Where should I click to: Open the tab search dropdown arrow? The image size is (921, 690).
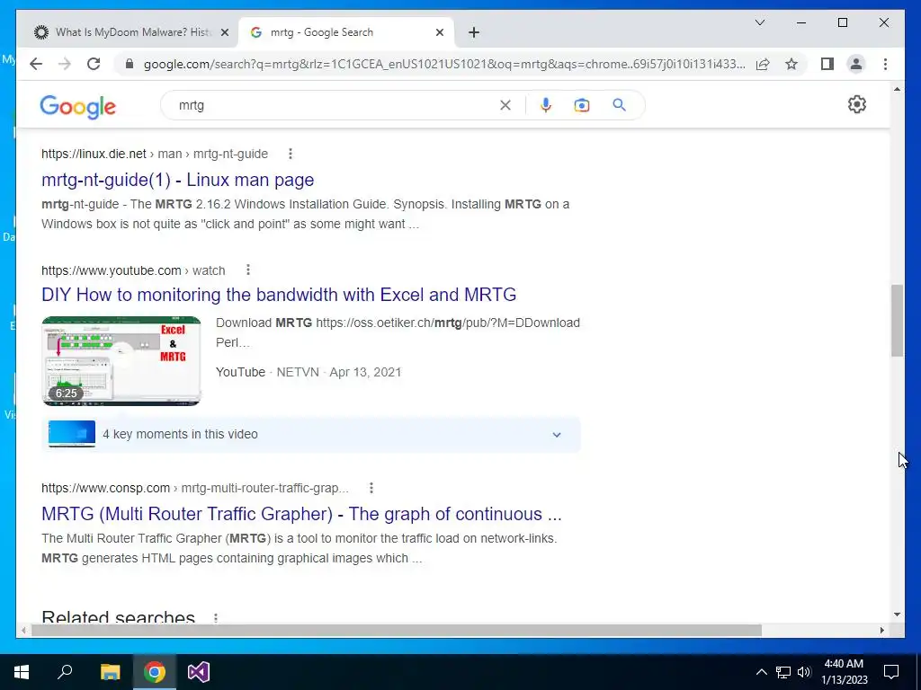759,22
